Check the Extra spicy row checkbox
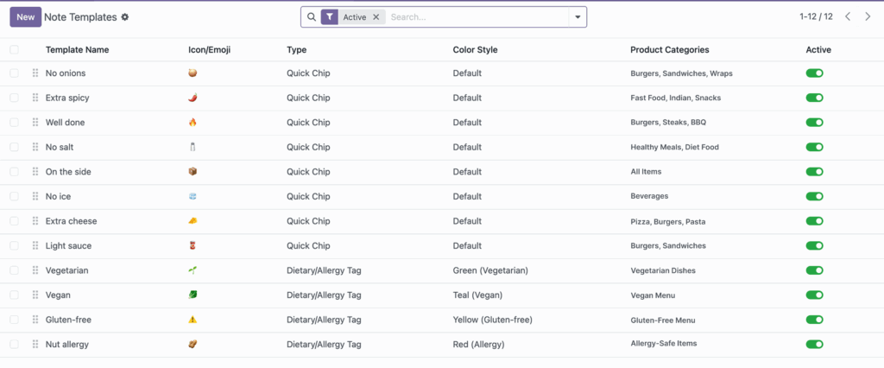Viewport: 884px width, 368px height. 14,98
